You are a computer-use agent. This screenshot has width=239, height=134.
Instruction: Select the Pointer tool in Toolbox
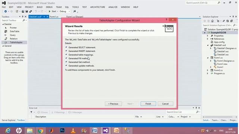tap(13, 28)
